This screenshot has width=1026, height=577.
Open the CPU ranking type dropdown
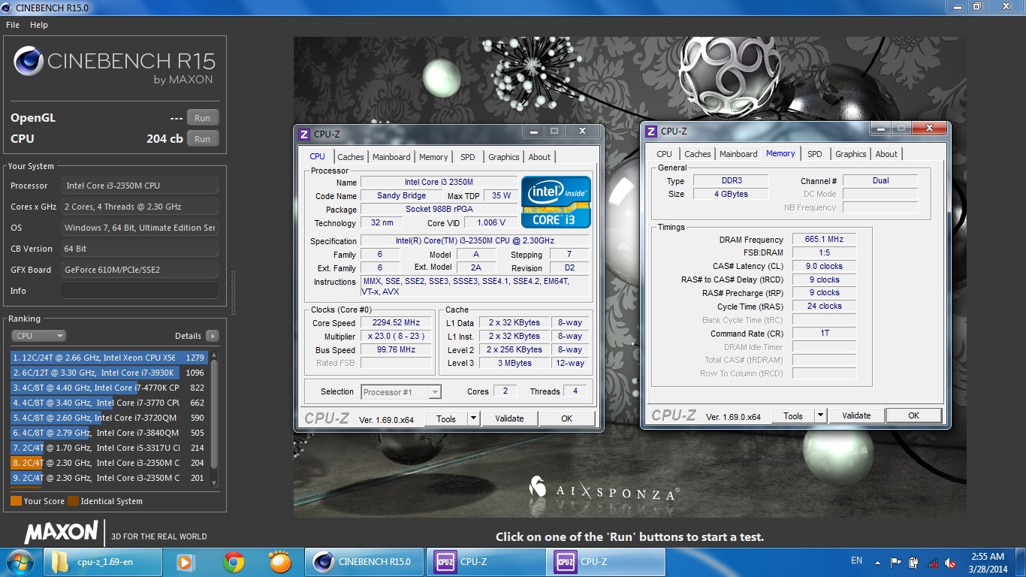tap(39, 336)
